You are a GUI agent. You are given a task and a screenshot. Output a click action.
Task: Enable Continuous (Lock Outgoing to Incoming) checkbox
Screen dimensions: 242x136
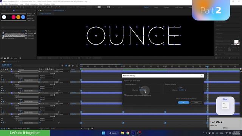coord(125,96)
